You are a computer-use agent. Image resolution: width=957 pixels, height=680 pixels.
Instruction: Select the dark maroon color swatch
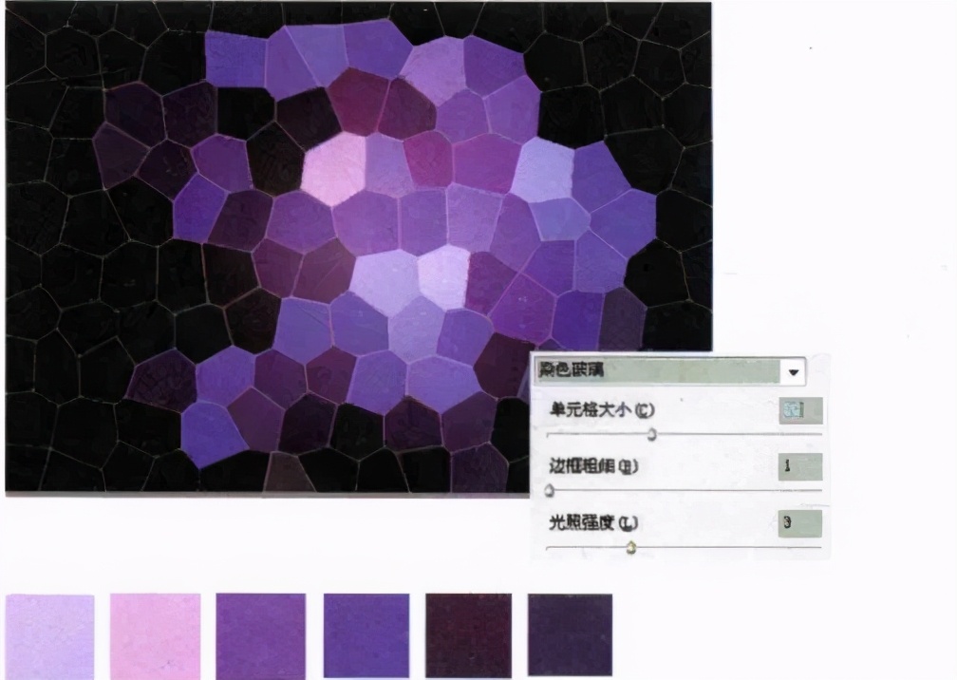pos(468,635)
